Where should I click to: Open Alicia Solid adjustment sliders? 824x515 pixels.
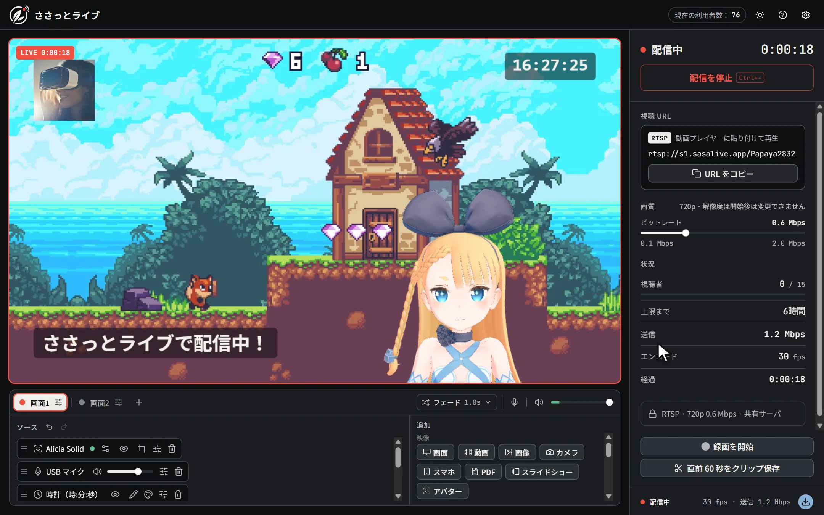[x=157, y=449]
